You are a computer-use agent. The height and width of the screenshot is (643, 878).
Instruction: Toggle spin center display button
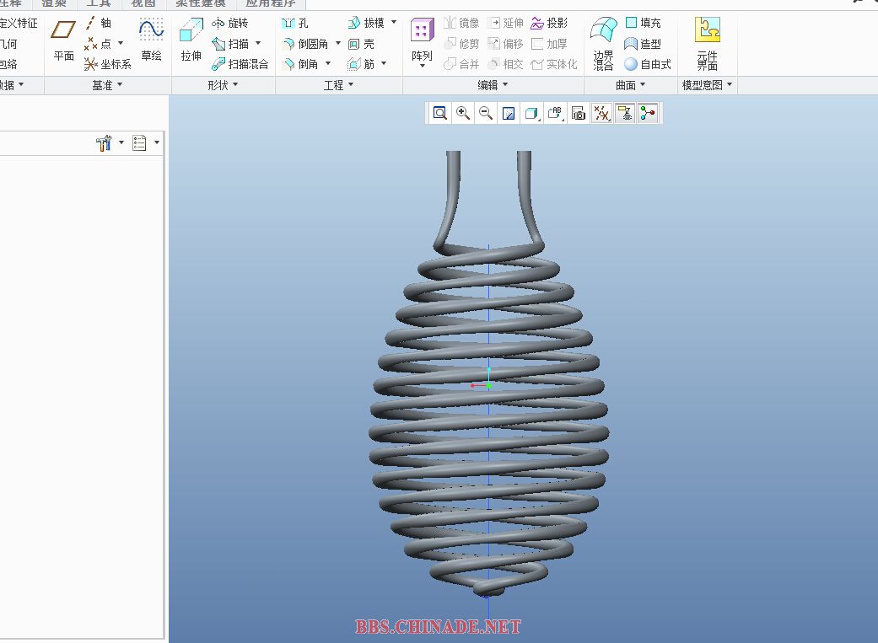click(x=648, y=114)
